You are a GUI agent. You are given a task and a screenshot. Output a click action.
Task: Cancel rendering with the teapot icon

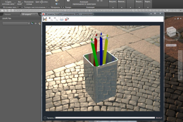click(67, 19)
